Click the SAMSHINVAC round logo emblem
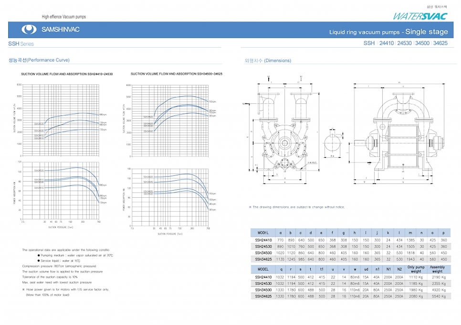Screen dimensions: 461x325 tap(29, 30)
